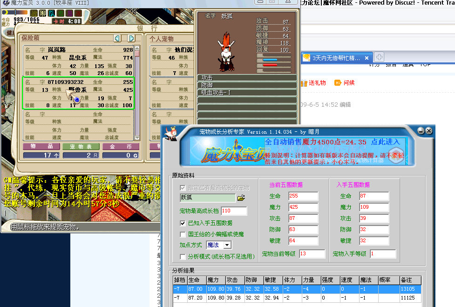This screenshot has width=455, height=307.
Task: Click the 备注 column header in results
Action: tap(410, 280)
